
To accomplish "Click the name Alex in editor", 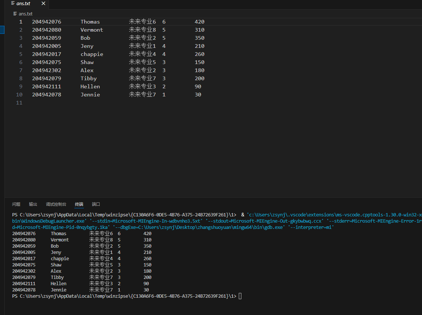I will point(87,70).
